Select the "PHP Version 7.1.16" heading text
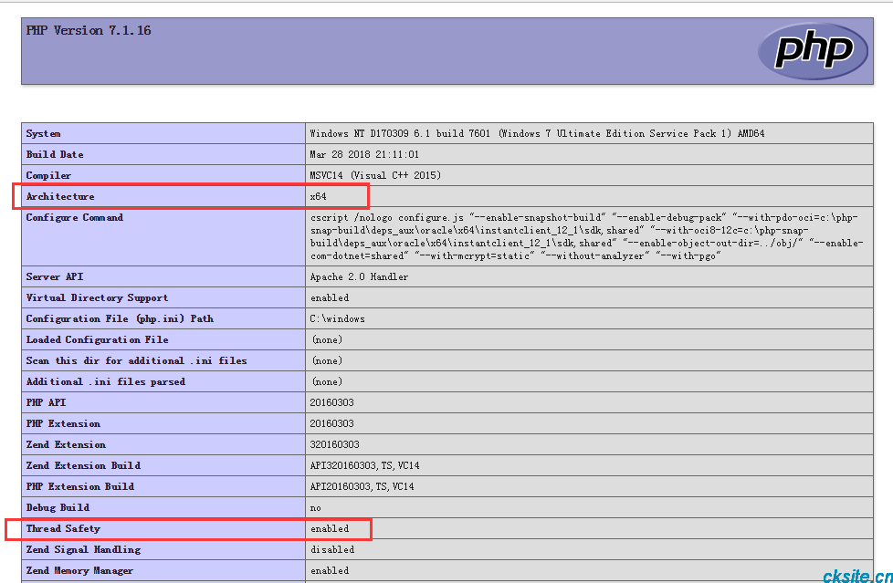The image size is (893, 583). click(x=89, y=31)
